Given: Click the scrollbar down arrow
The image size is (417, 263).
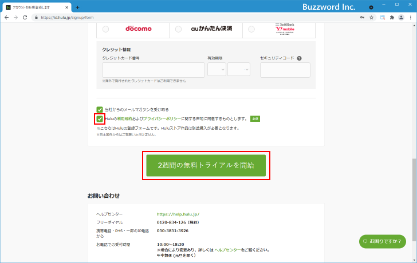Looking at the screenshot, I should click(414, 260).
